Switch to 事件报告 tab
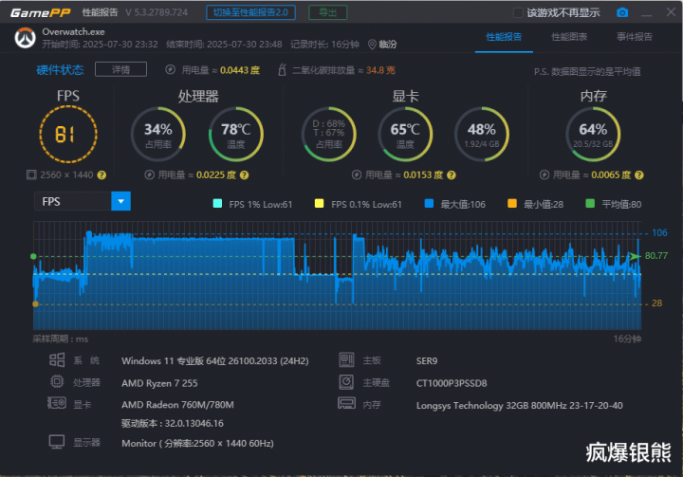 [x=635, y=37]
